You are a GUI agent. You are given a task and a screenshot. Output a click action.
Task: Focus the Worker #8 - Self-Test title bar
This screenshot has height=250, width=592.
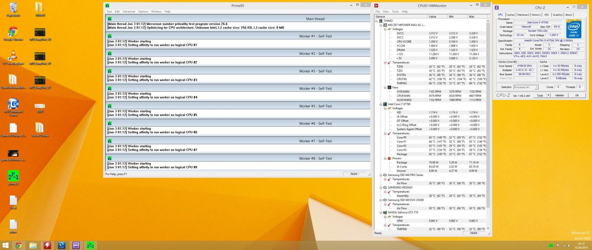[x=238, y=158]
